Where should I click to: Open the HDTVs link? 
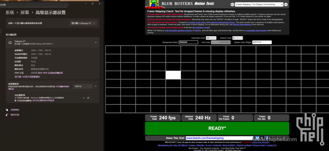198,30
